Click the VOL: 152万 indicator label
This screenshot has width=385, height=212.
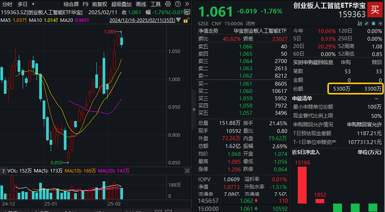(x=20, y=171)
